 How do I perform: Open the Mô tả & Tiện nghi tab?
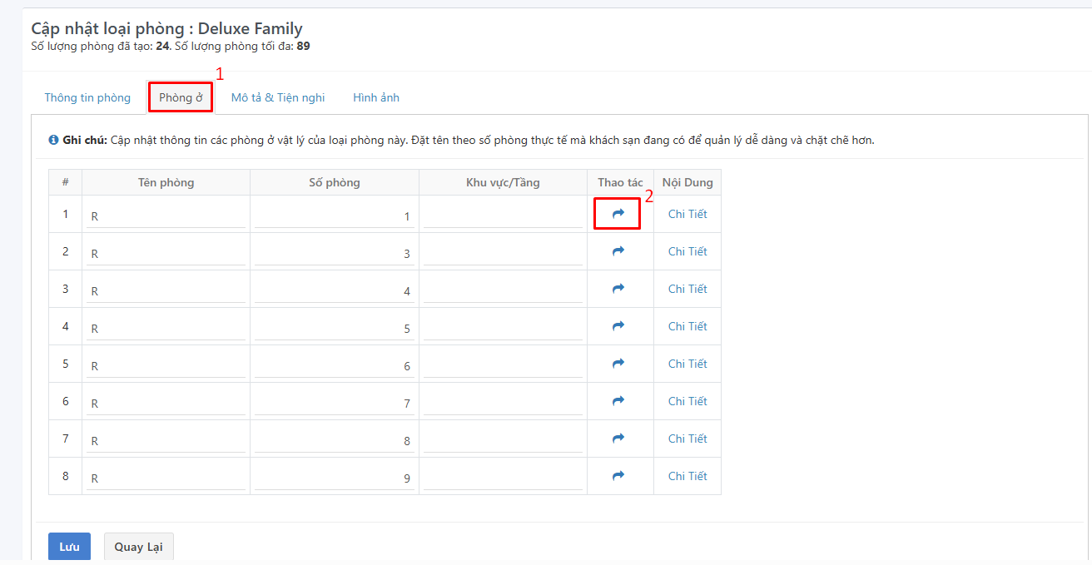pos(278,97)
